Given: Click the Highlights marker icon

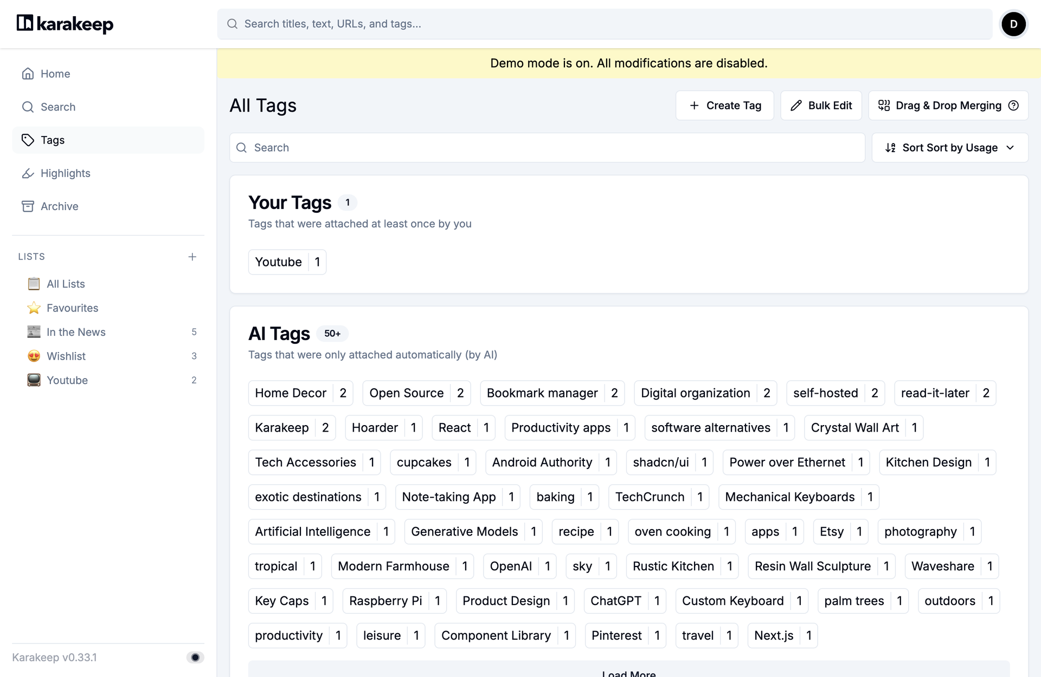Looking at the screenshot, I should pos(28,173).
